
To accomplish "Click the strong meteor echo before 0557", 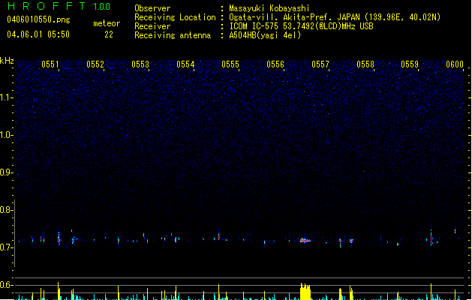I will pyautogui.click(x=305, y=241).
